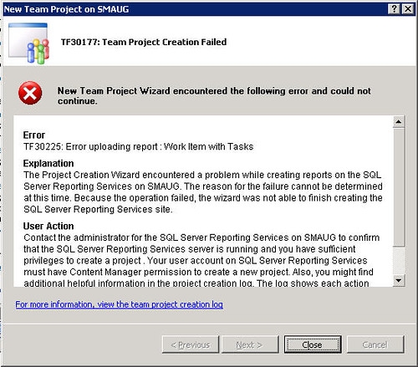Click scrollbar track below the thumb
The image size is (418, 367).
tap(399, 261)
